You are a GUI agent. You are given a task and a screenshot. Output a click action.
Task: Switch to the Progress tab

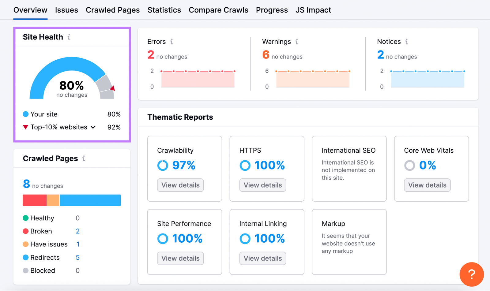click(x=272, y=10)
